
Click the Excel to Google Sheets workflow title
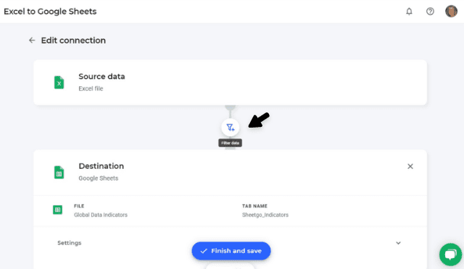click(50, 12)
